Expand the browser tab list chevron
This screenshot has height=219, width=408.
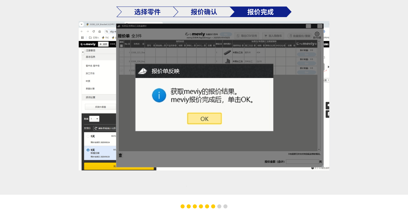pos(81,24)
